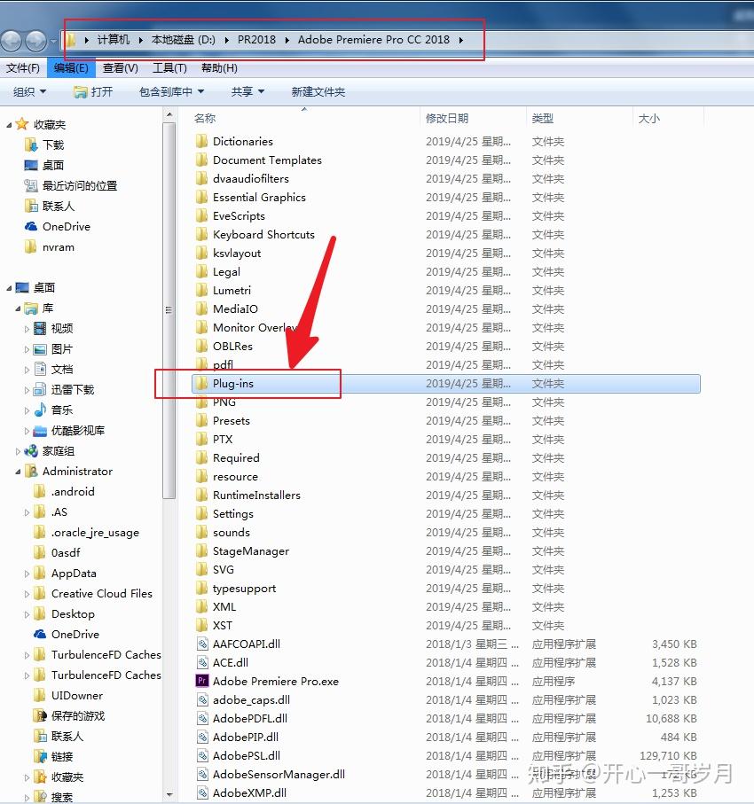Click the Favorites star icon in sidebar
This screenshot has height=804, width=754.
[x=21, y=124]
